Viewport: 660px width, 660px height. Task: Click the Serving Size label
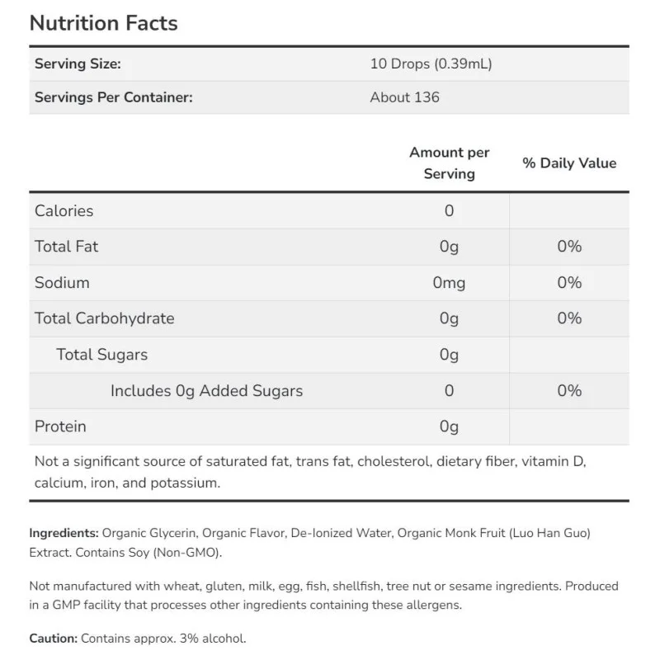click(x=78, y=64)
